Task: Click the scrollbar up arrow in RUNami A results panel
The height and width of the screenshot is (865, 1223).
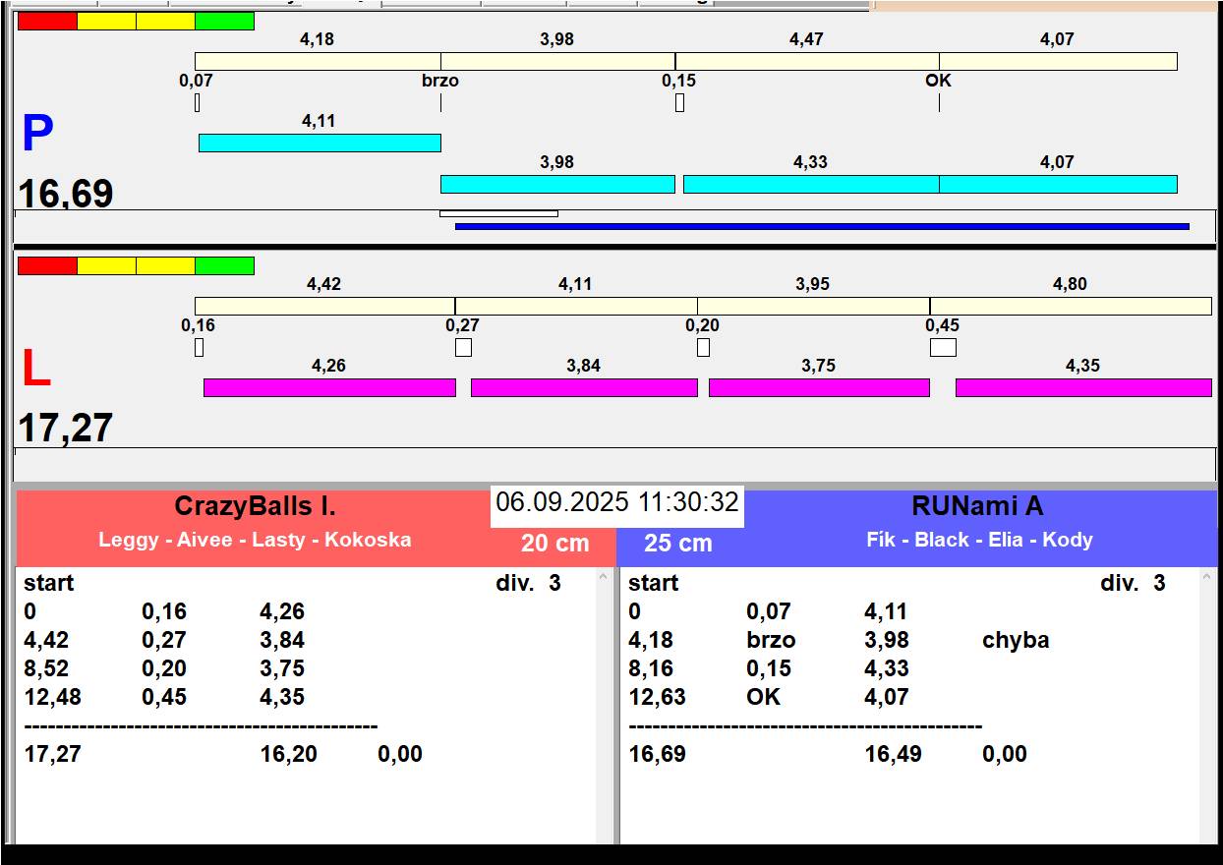Action: pyautogui.click(x=1208, y=577)
